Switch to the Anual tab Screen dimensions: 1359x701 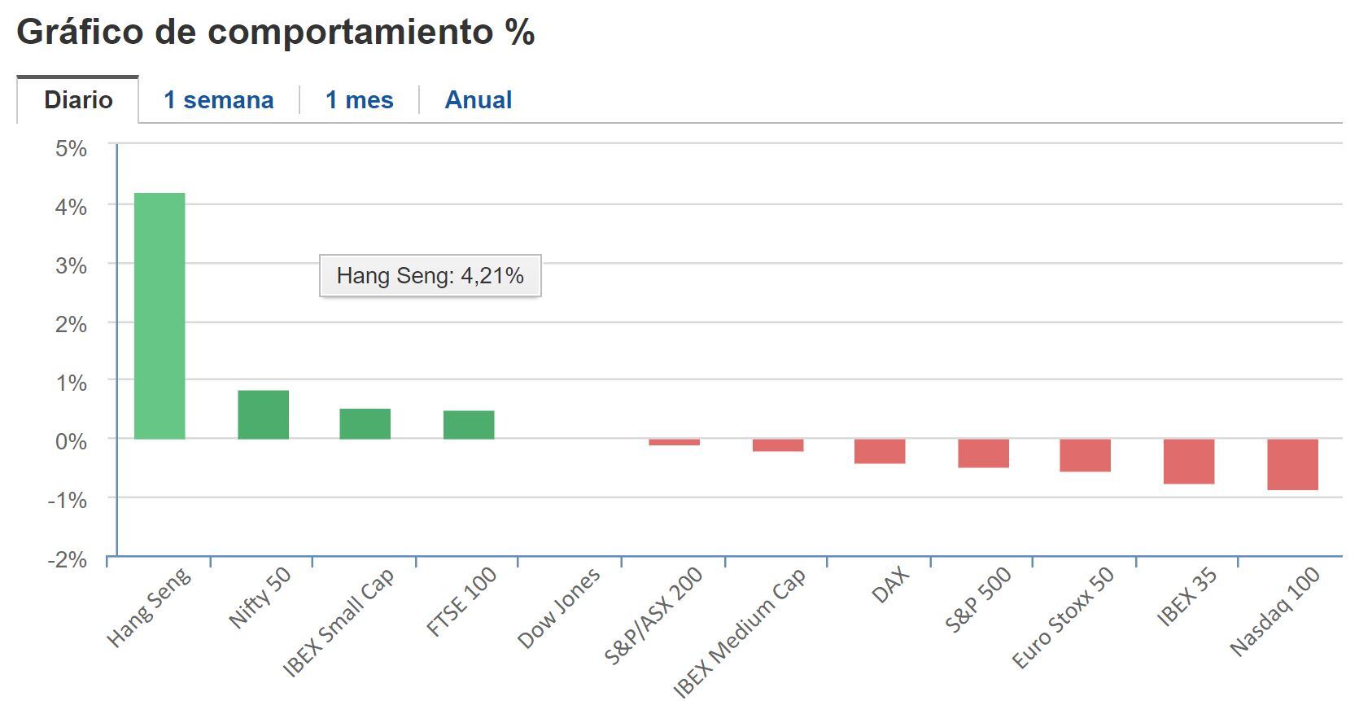click(478, 100)
